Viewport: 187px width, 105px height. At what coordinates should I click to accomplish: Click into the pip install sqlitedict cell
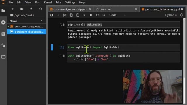click(x=123, y=24)
